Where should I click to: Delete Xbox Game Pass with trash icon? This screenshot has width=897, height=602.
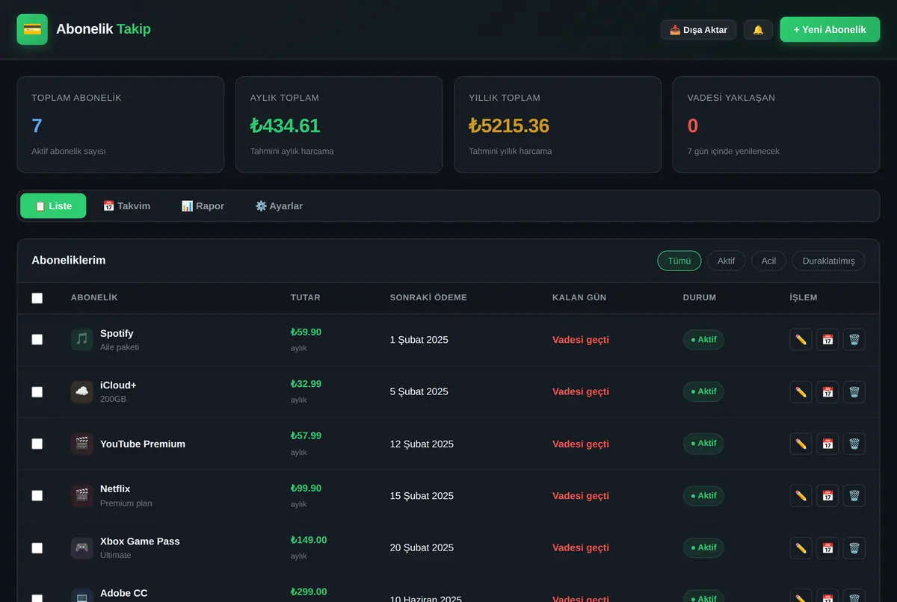point(854,548)
